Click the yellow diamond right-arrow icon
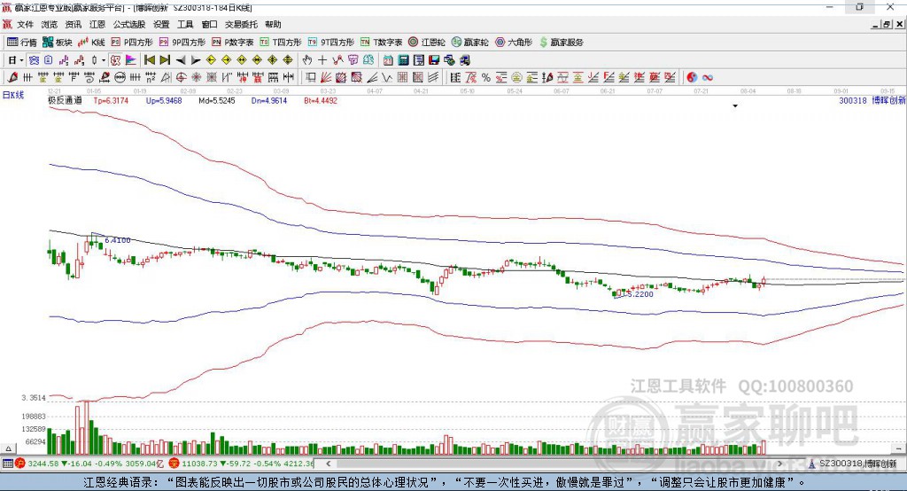907x491 pixels. pyautogui.click(x=226, y=60)
